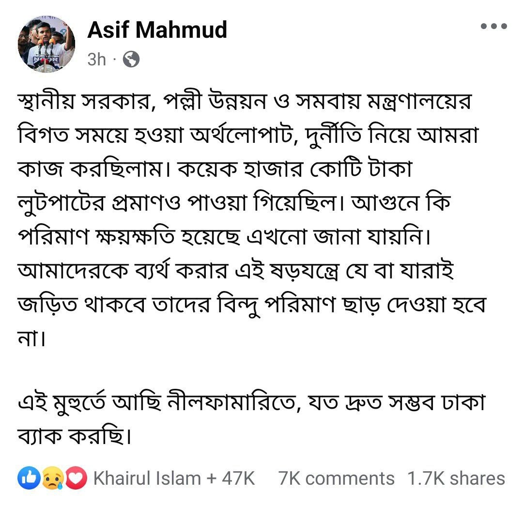Open Asif Mahmud's round profile picture
This screenshot has height=506, width=523.
point(46,44)
